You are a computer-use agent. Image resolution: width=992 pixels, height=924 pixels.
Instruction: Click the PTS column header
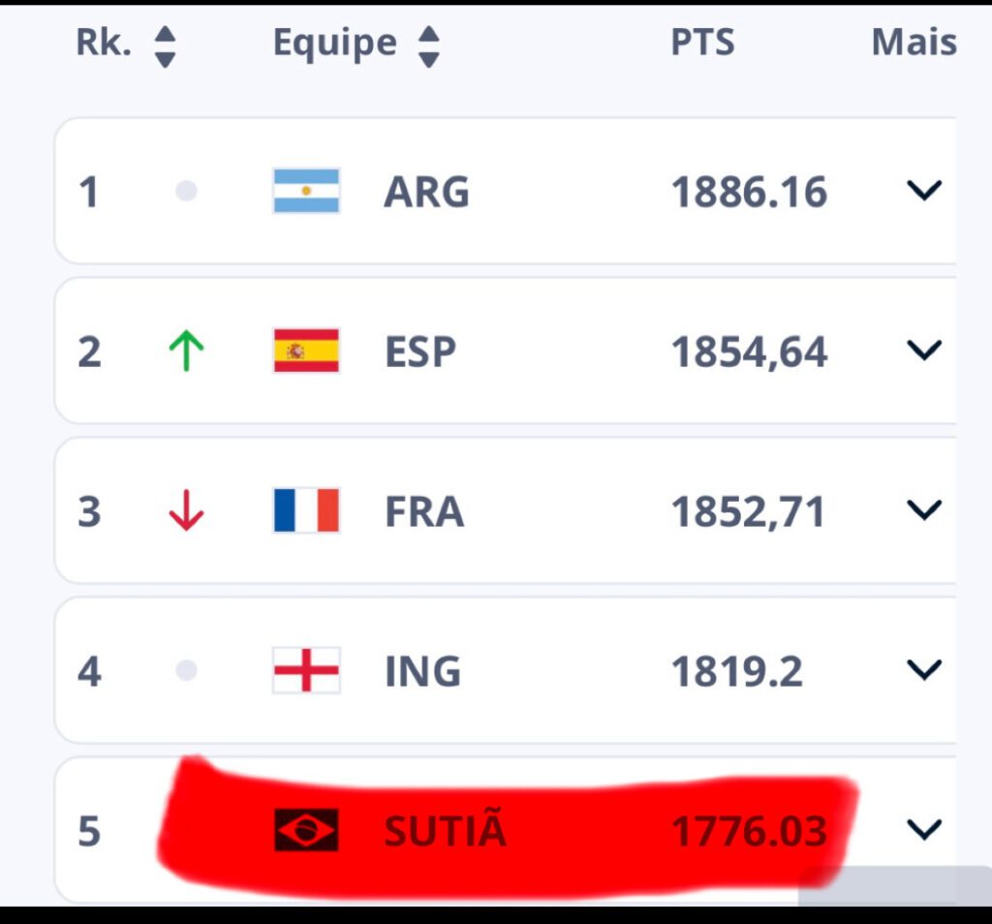702,43
